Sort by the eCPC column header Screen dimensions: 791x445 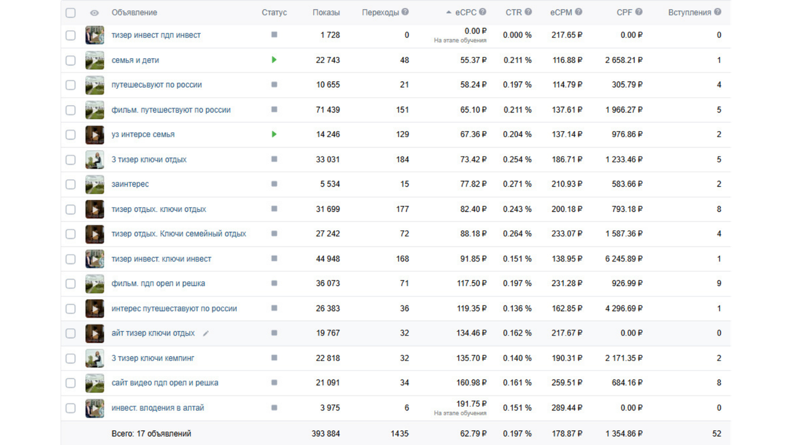coord(466,12)
